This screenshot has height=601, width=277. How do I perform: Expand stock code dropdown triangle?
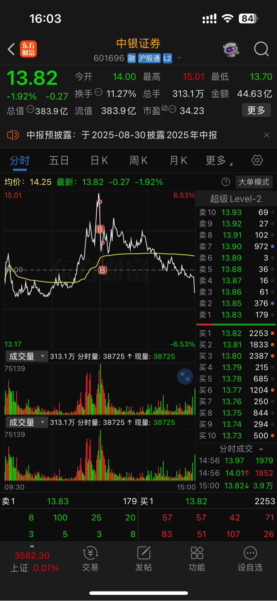point(179,59)
